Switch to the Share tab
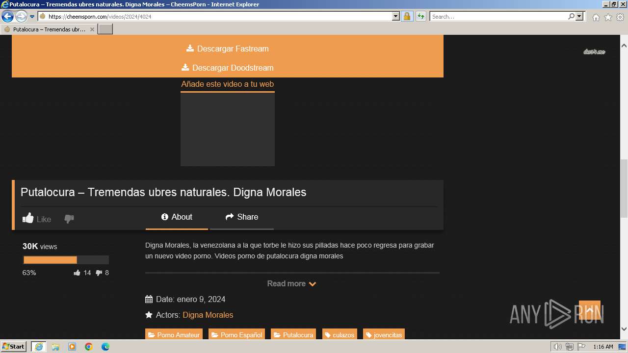 pyautogui.click(x=241, y=217)
